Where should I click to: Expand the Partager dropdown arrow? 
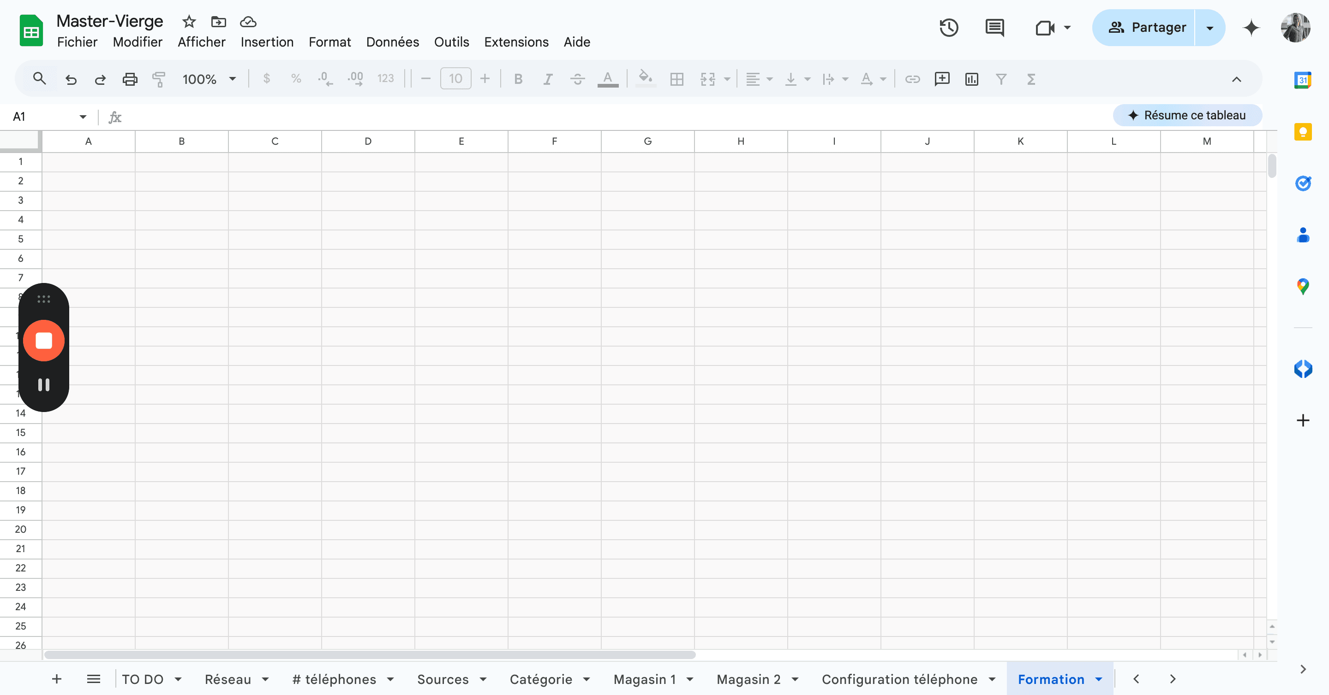coord(1209,28)
